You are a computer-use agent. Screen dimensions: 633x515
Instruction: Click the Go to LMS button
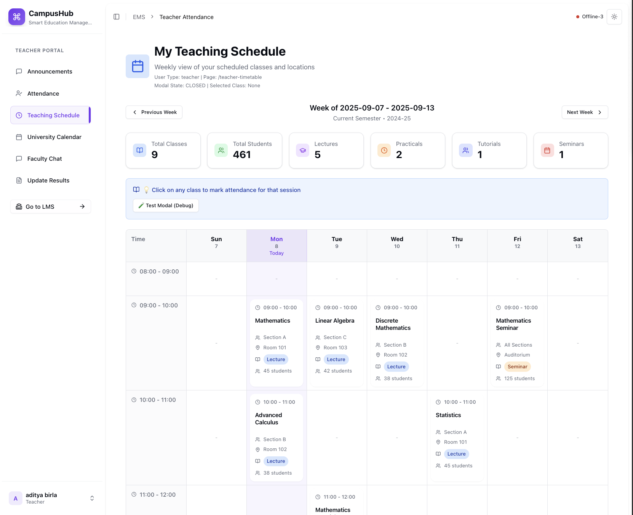pyautogui.click(x=51, y=206)
